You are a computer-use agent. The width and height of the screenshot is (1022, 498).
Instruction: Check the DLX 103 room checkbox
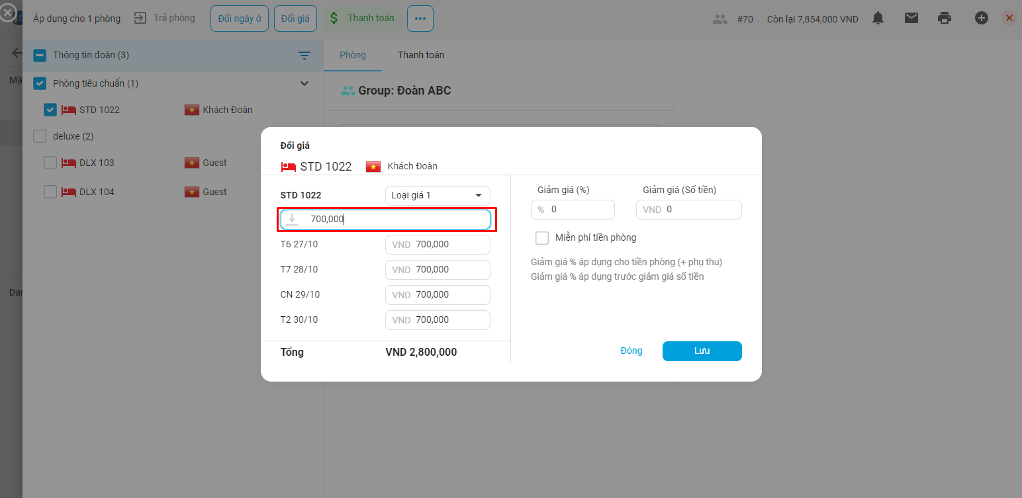[x=50, y=163]
